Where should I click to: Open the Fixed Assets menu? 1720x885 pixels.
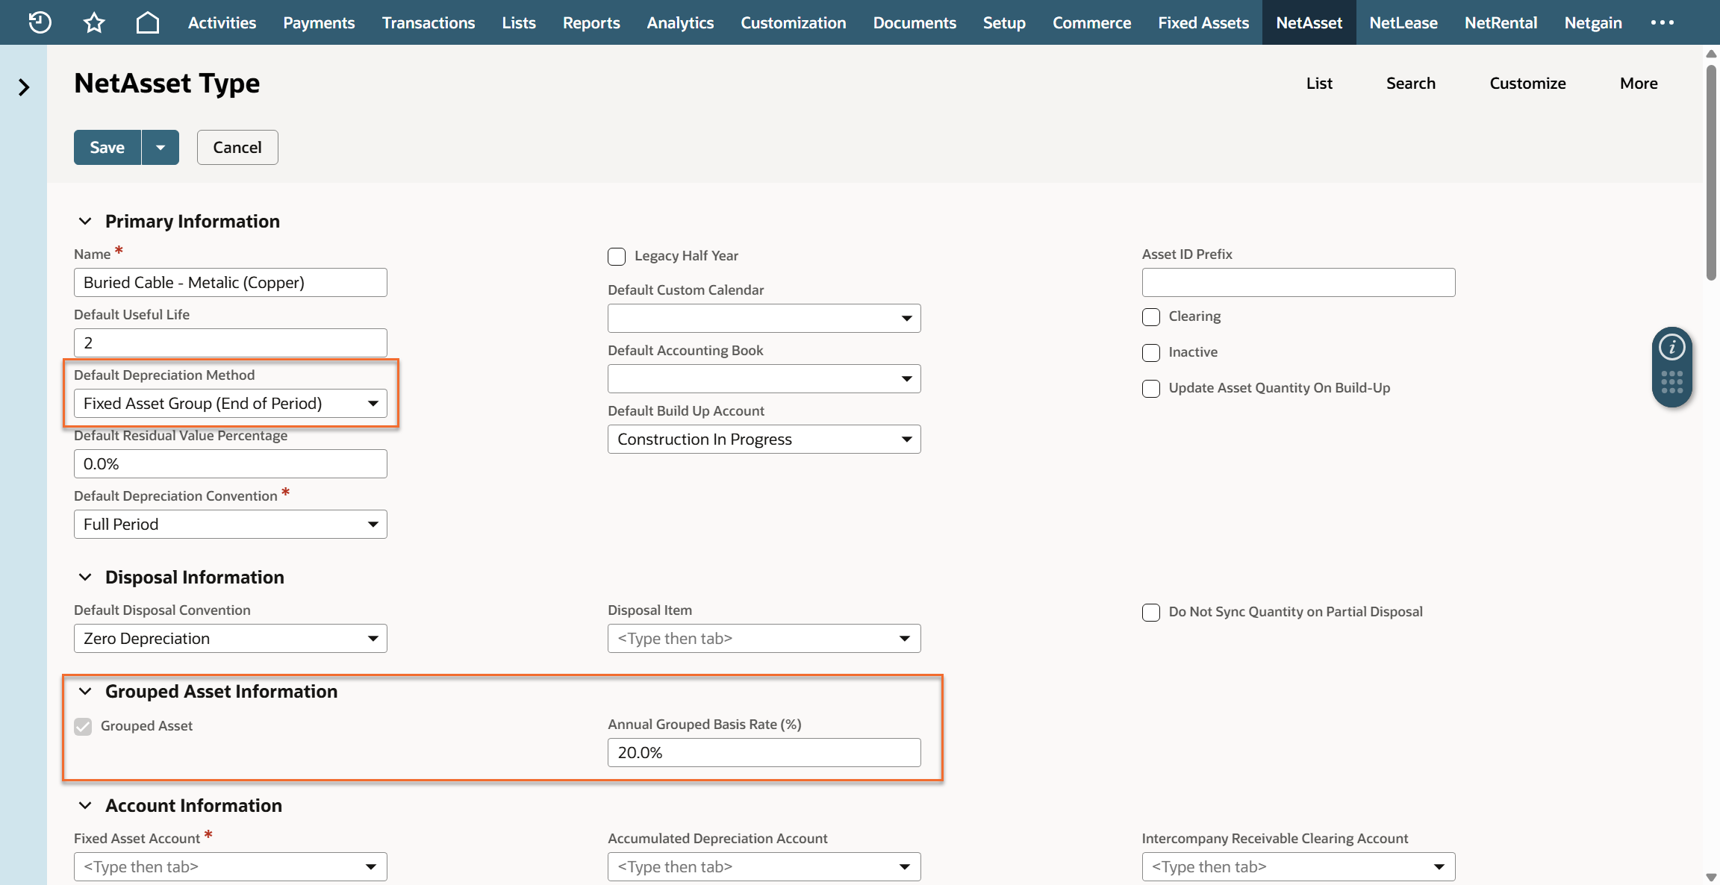coord(1203,22)
